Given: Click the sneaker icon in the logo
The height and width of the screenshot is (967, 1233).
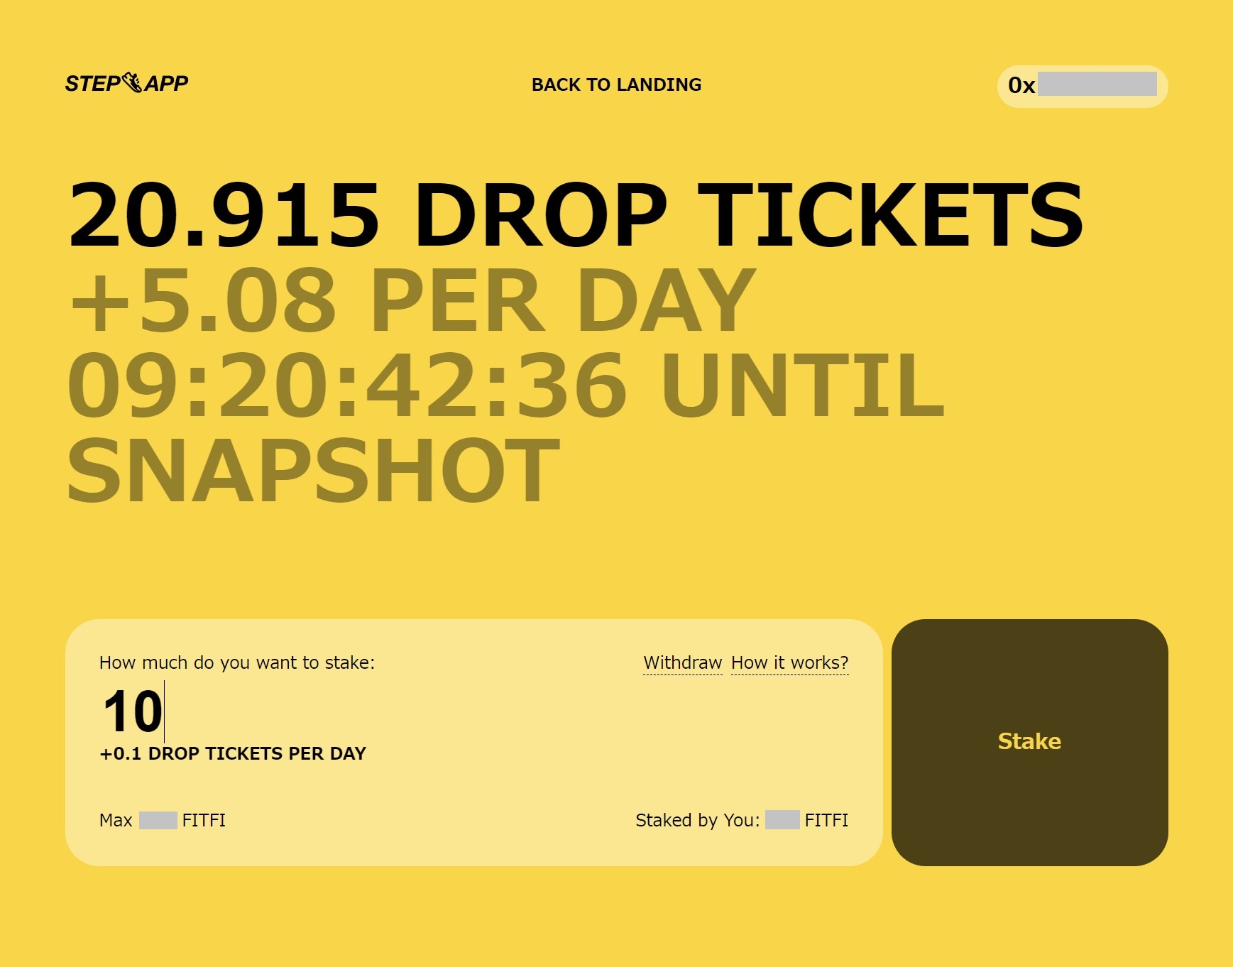Looking at the screenshot, I should pyautogui.click(x=132, y=82).
